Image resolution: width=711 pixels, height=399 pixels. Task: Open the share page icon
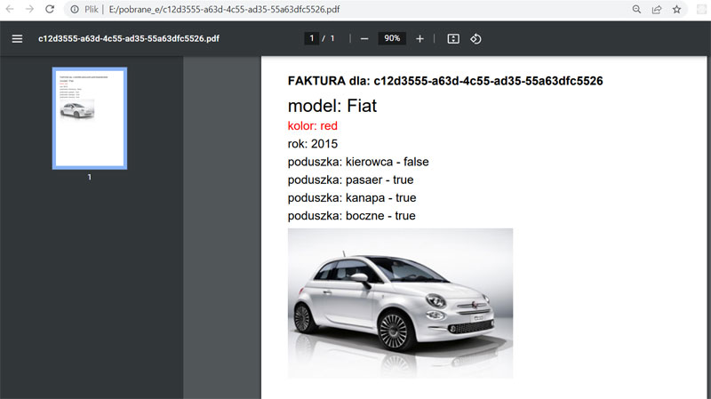pyautogui.click(x=656, y=9)
